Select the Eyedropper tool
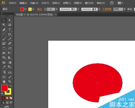 [4, 67]
